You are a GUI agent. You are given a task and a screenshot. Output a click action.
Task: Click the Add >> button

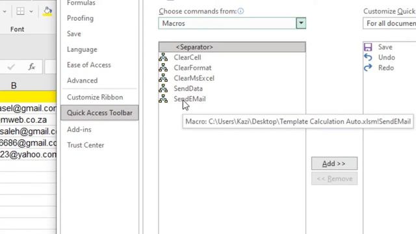(x=334, y=163)
